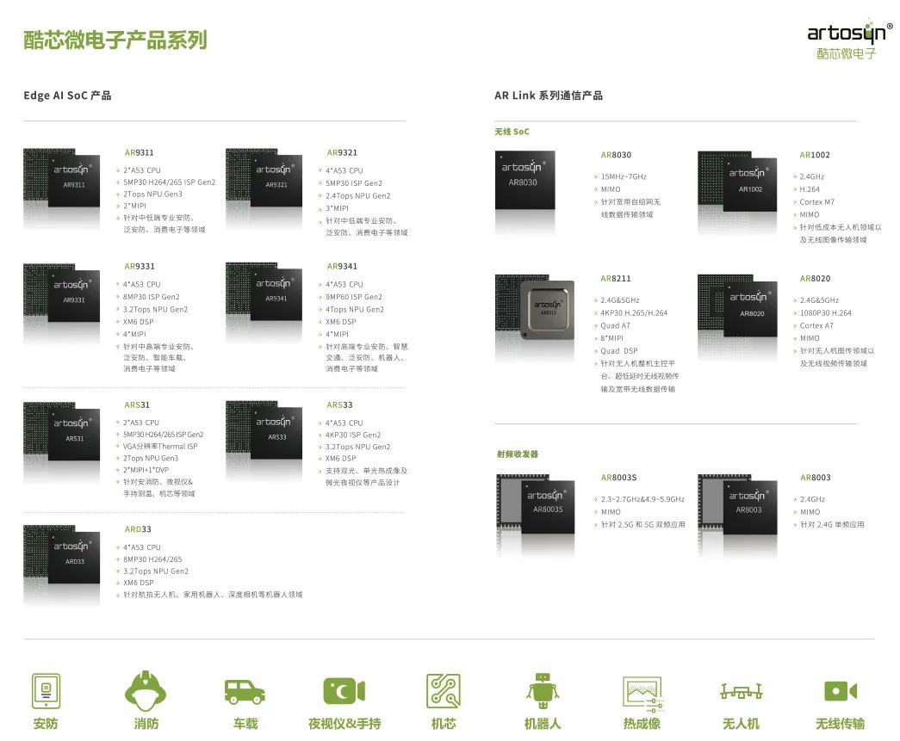
Task: Click the 无人机 drone icon
Action: pos(741,692)
